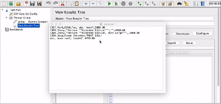Viewport: 221px width, 104px height.
Task: Click the Open file folder icon
Action: 18,3
